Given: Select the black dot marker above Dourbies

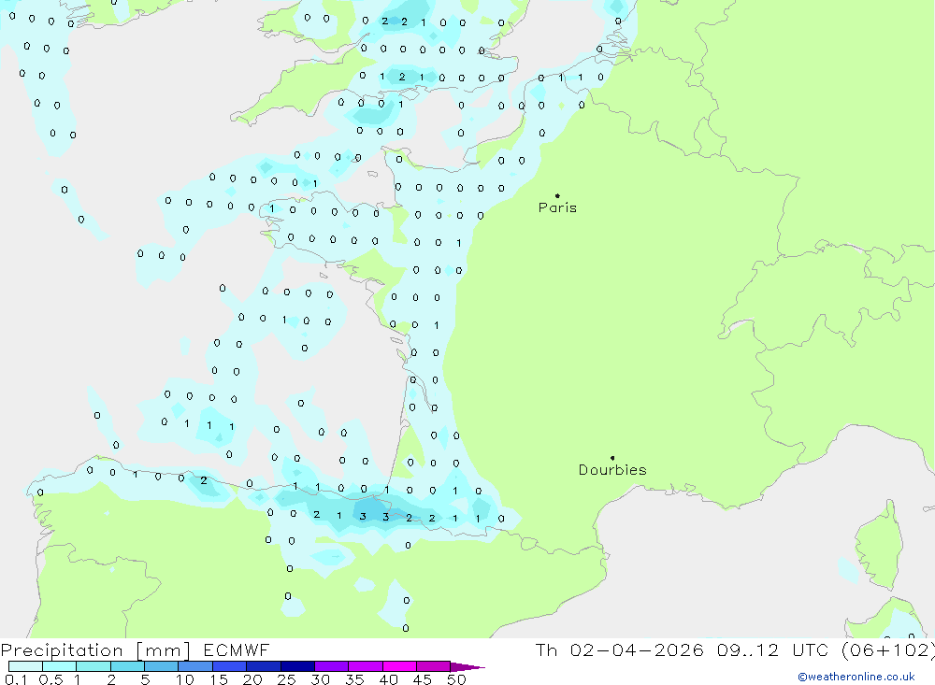Looking at the screenshot, I should point(612,458).
